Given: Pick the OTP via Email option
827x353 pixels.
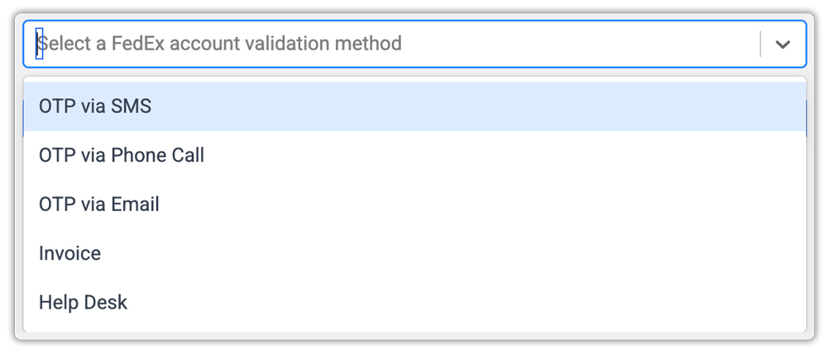Looking at the screenshot, I should pos(99,205).
